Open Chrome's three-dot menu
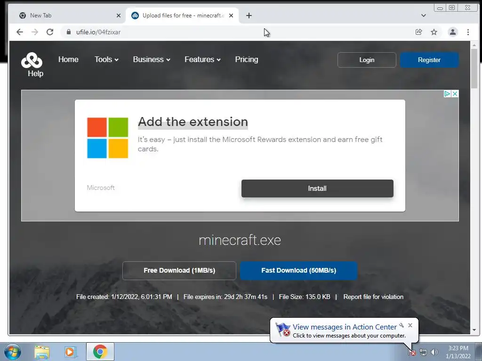 pos(468,32)
